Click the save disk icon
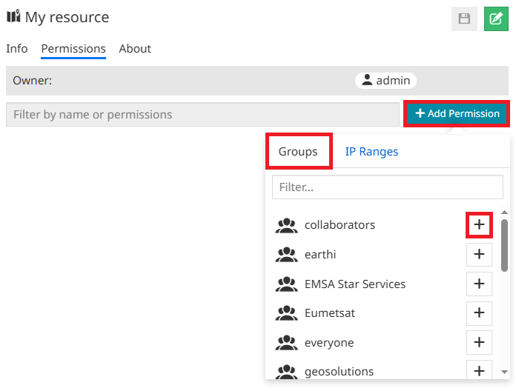Screen dimensions: 516x391 coord(464,19)
